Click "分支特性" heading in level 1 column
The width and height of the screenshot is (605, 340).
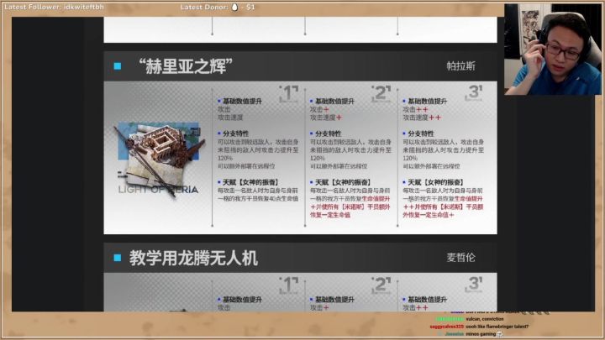tap(235, 133)
